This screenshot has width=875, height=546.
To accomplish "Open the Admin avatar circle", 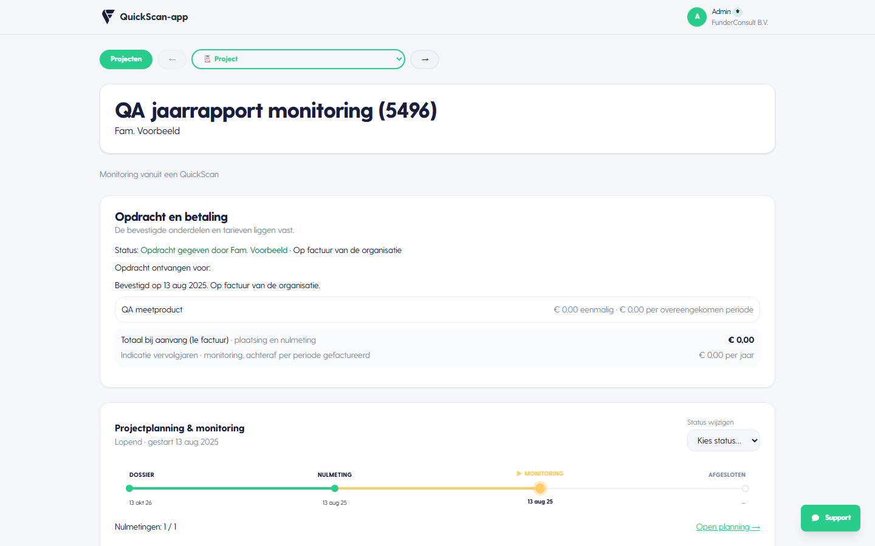I will tap(697, 17).
